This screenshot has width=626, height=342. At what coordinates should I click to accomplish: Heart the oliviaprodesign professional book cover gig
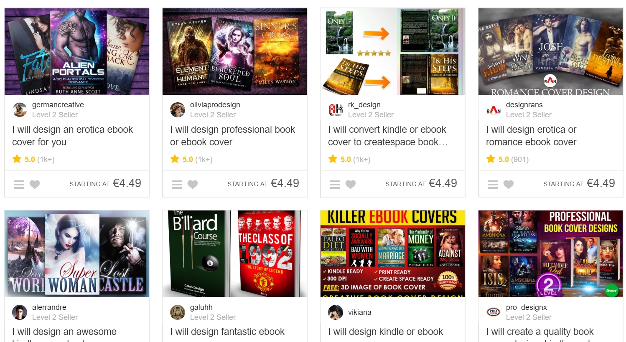coord(193,184)
